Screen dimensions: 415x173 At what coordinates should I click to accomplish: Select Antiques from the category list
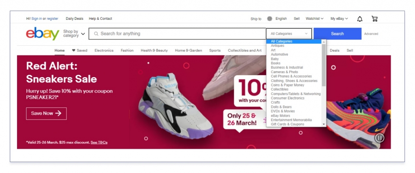[x=277, y=46]
